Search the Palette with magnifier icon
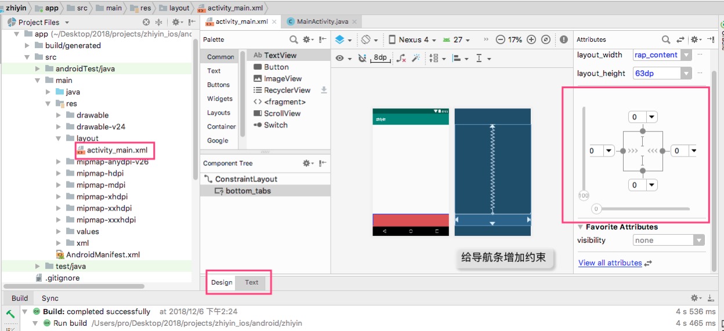Screen dimensions: 724x331 (x=294, y=39)
